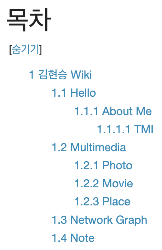Jump to the Movie subsection
This screenshot has width=162, height=250.
click(104, 183)
